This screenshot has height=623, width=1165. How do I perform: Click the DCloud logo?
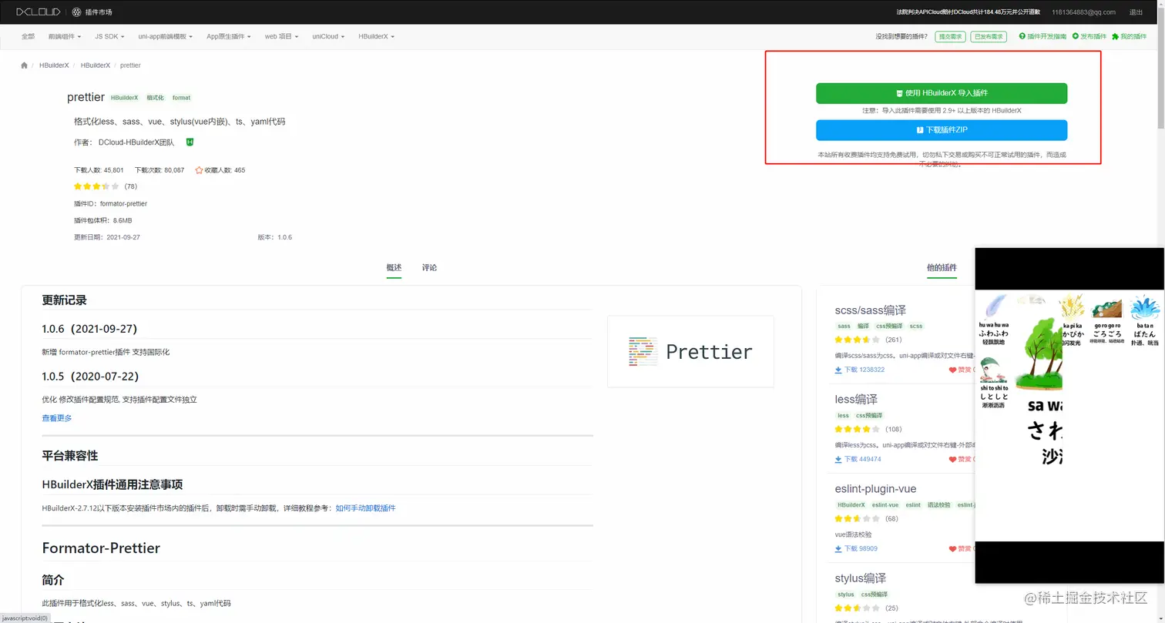[x=40, y=12]
